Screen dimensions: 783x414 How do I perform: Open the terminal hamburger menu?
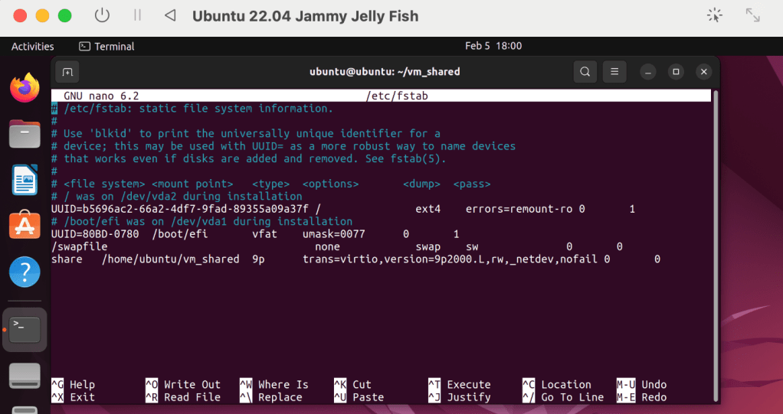click(614, 72)
